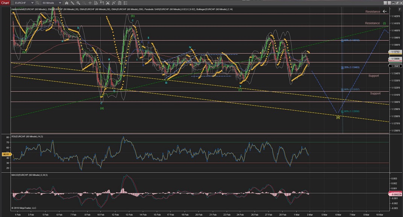The height and width of the screenshot is (217, 403).
Task: Click the HeikenAshi8 indicator label at top
Action: 29,9
